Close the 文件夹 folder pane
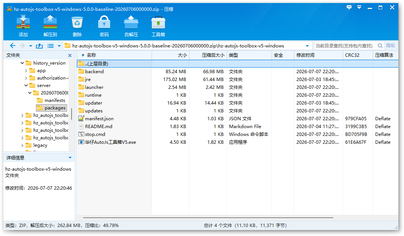404x236 pixels. [x=70, y=56]
